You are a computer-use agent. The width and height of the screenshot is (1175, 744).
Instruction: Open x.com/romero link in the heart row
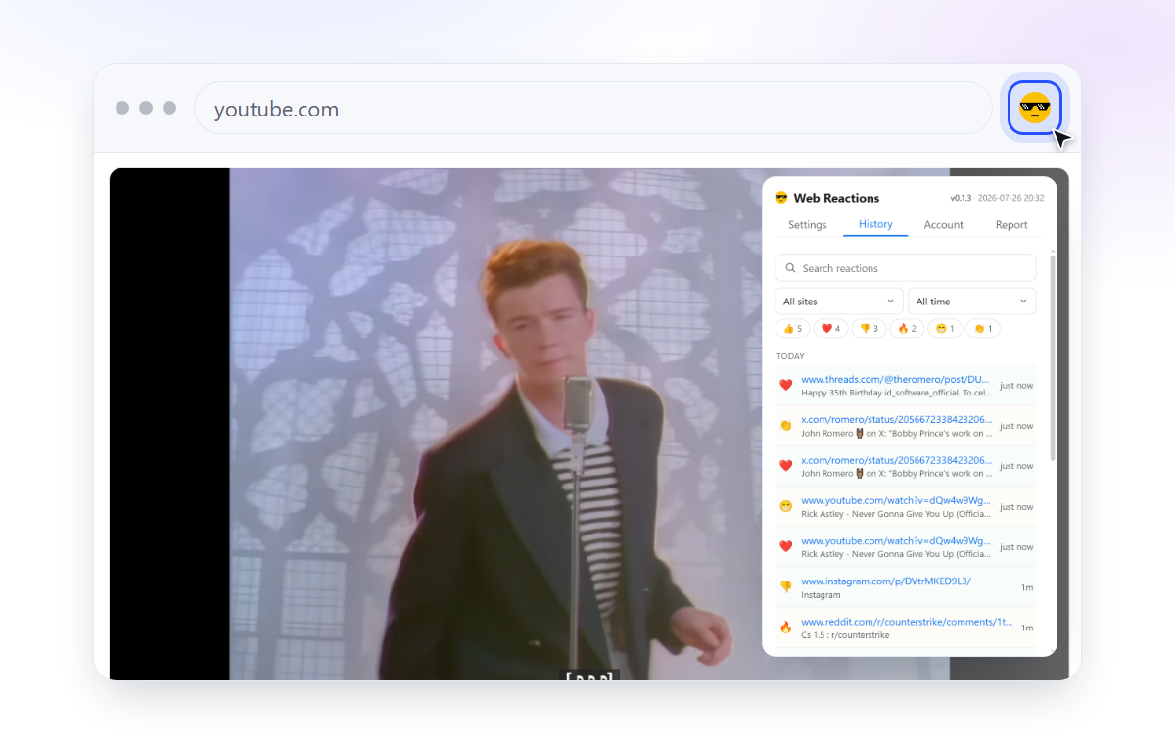pos(896,459)
